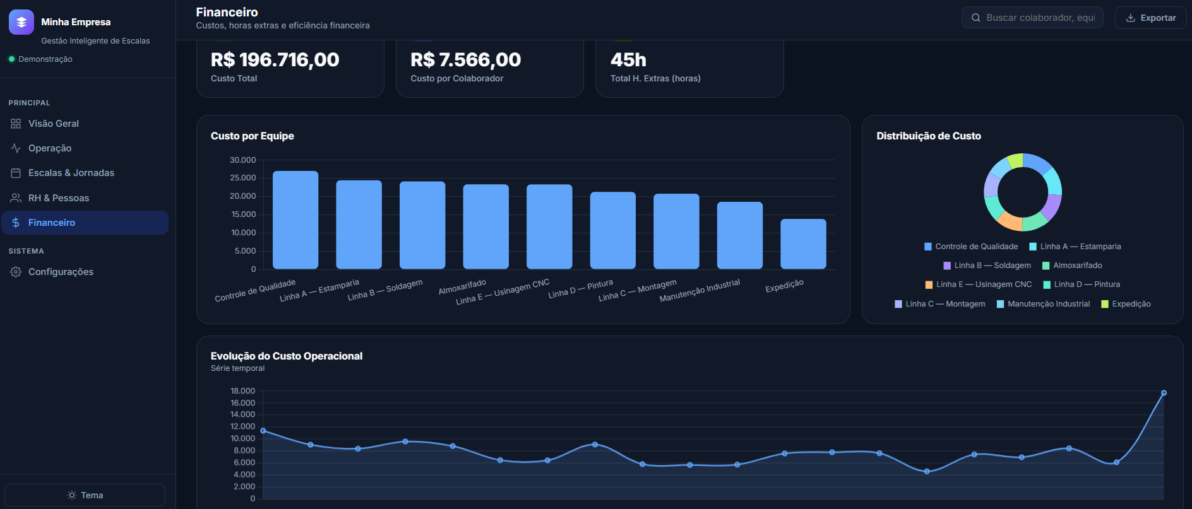Screen dimensions: 1192x509
Task: Click the Linha E — Usinagem CNC orange swatch
Action: (929, 284)
